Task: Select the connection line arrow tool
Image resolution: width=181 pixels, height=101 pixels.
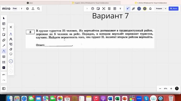Action: coord(4,46)
